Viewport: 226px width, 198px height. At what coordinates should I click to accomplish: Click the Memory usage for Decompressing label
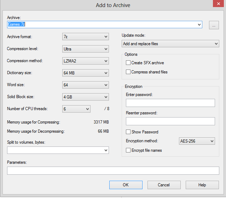[36, 131]
